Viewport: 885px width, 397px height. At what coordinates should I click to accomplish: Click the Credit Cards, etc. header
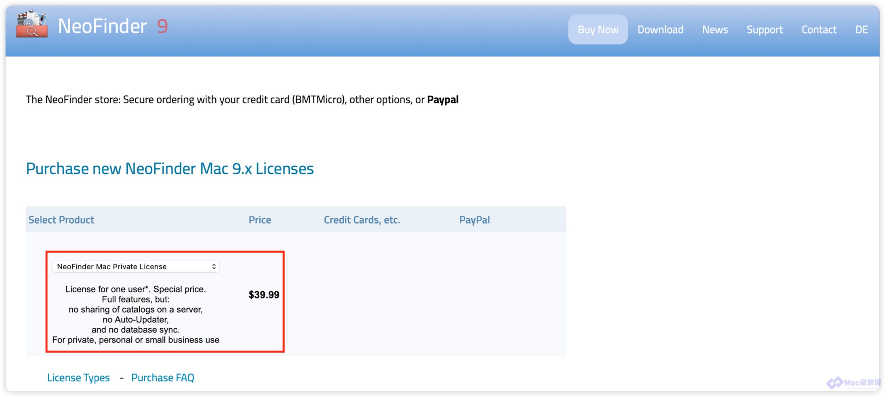pos(362,220)
